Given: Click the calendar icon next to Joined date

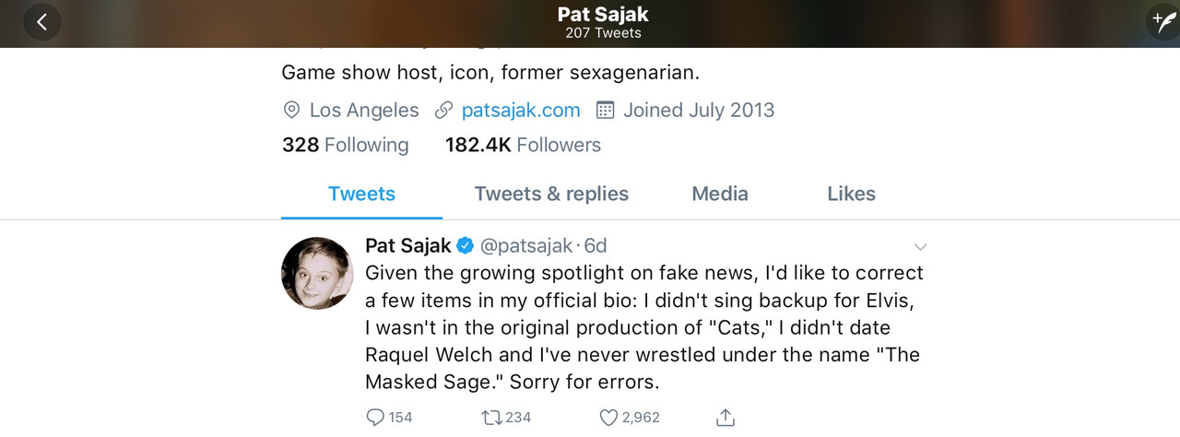Looking at the screenshot, I should pos(605,111).
